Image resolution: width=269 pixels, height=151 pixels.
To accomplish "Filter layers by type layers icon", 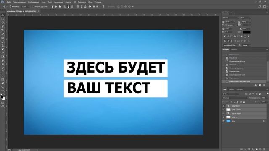I will [x=253, y=94].
